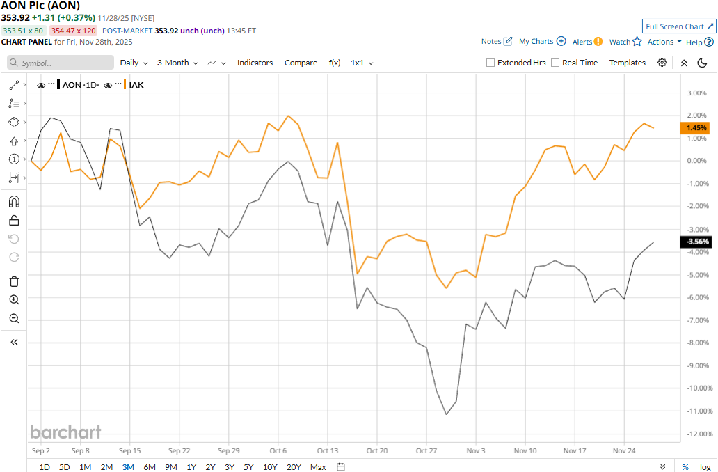
Task: Select the 10Y time range
Action: (270, 467)
